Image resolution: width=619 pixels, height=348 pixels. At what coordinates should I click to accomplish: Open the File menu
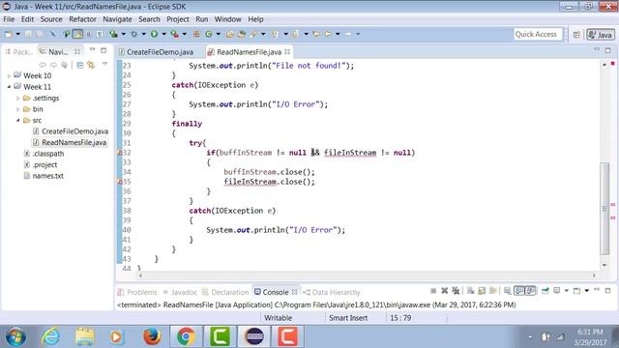coord(9,19)
